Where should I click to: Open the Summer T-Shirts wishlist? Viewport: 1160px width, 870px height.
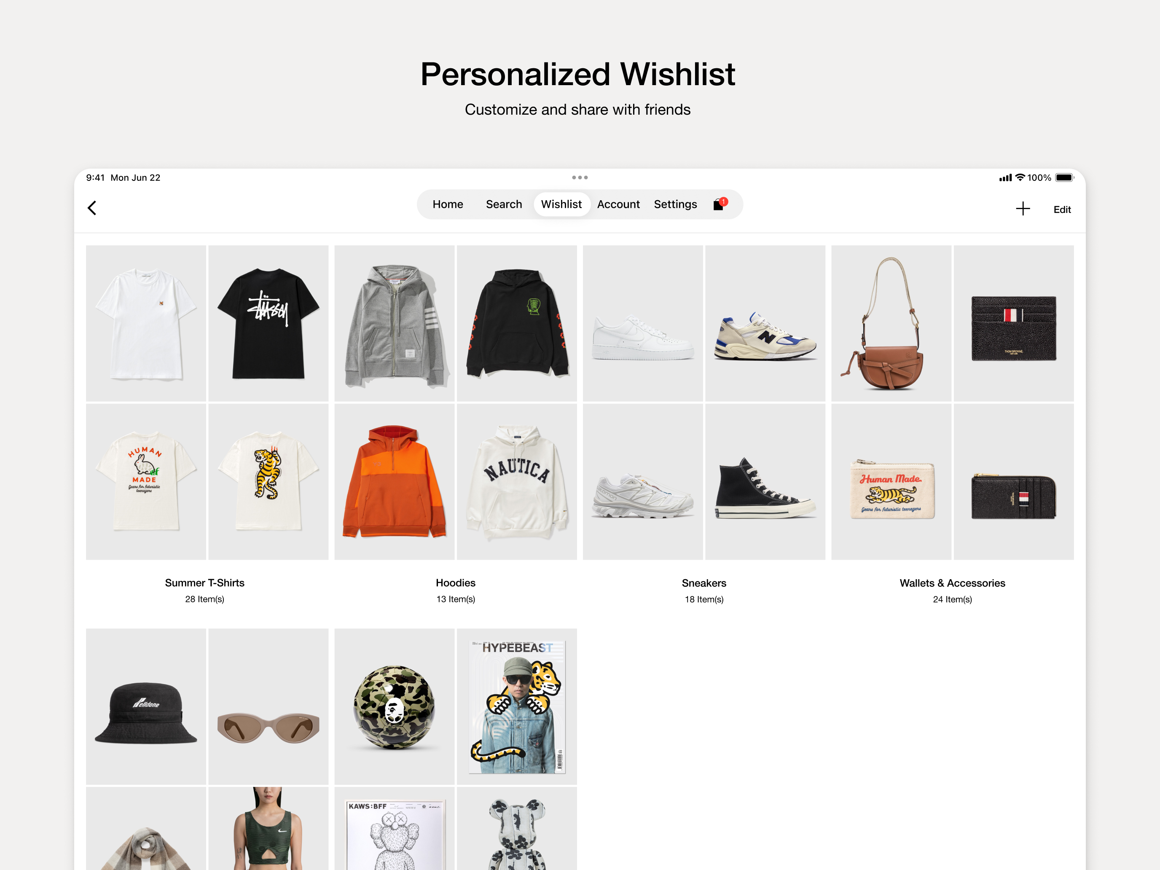(204, 583)
